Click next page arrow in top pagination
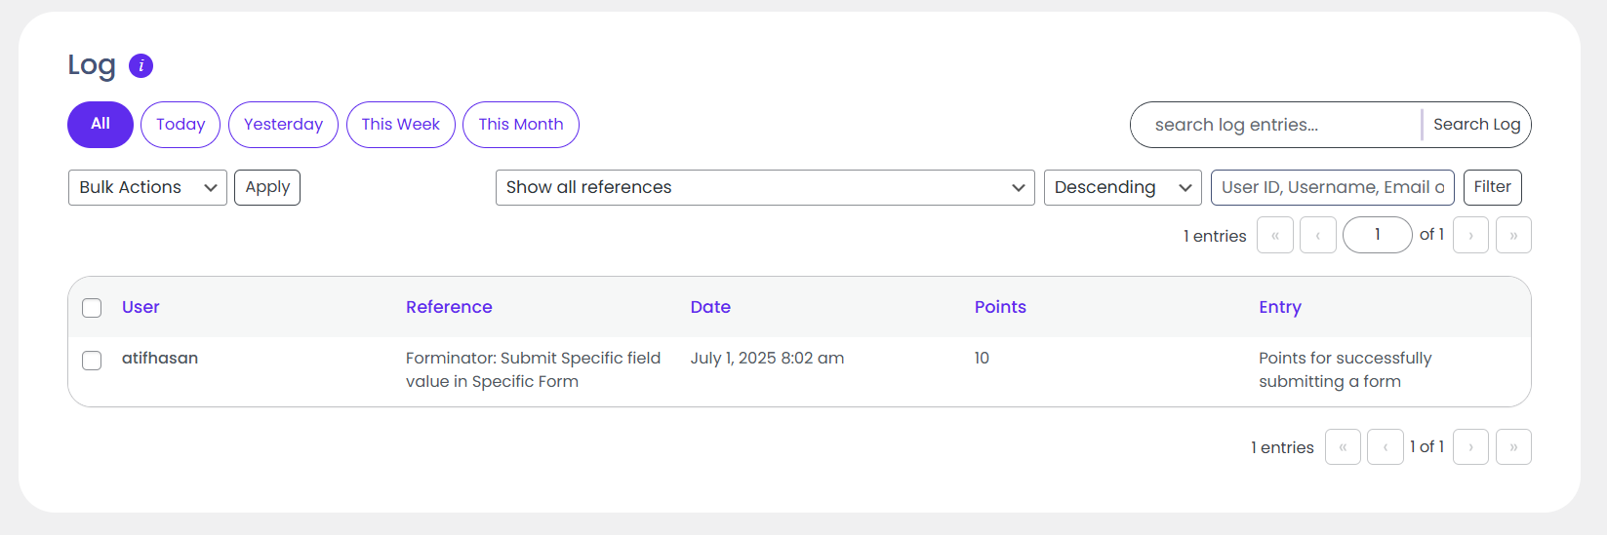The image size is (1607, 535). click(1470, 235)
